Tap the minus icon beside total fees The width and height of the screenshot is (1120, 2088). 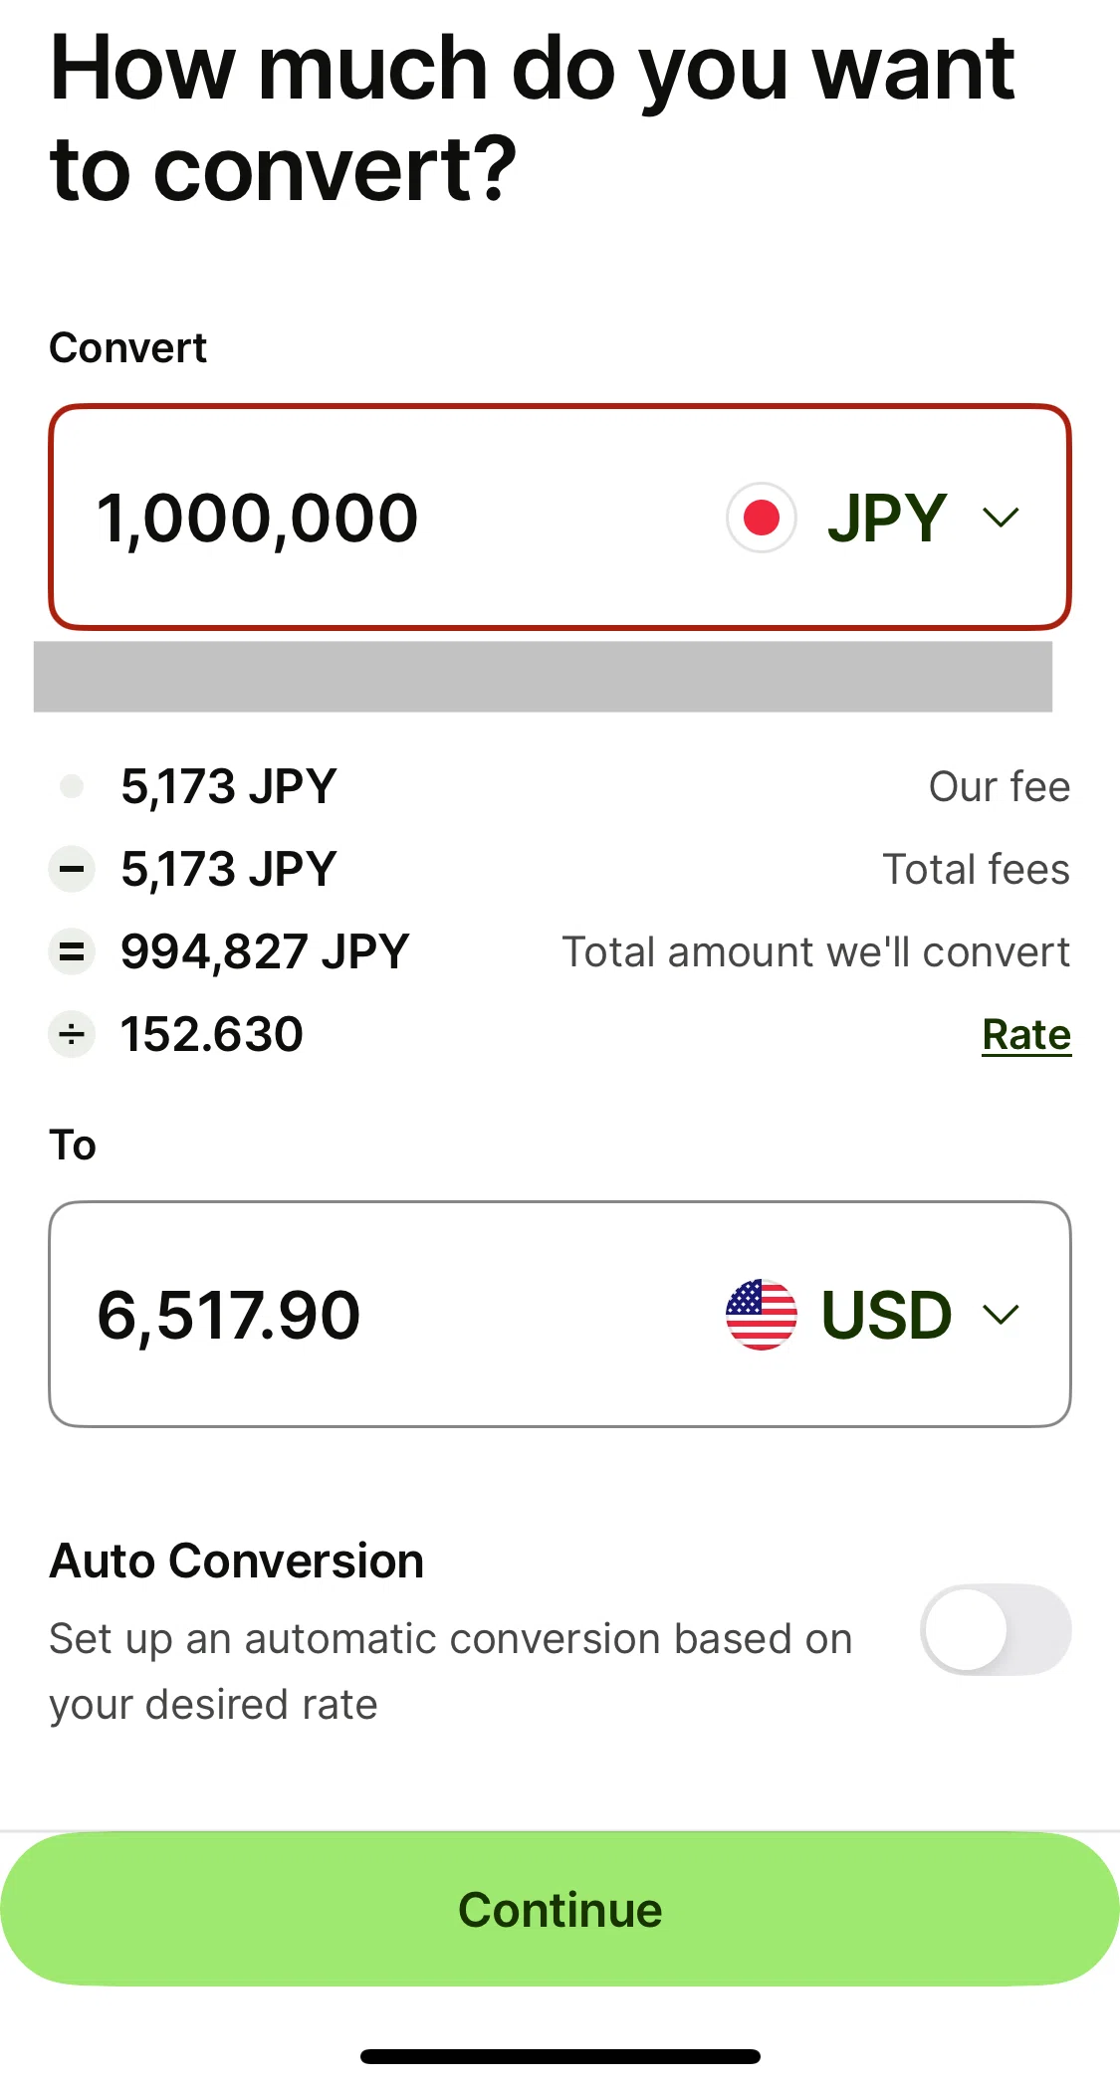click(72, 869)
